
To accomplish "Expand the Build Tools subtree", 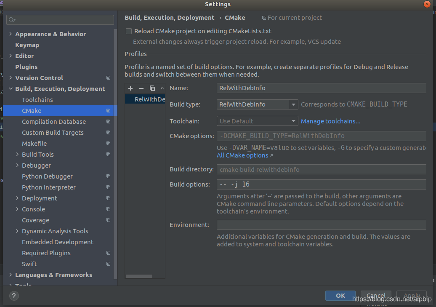I will click(17, 155).
